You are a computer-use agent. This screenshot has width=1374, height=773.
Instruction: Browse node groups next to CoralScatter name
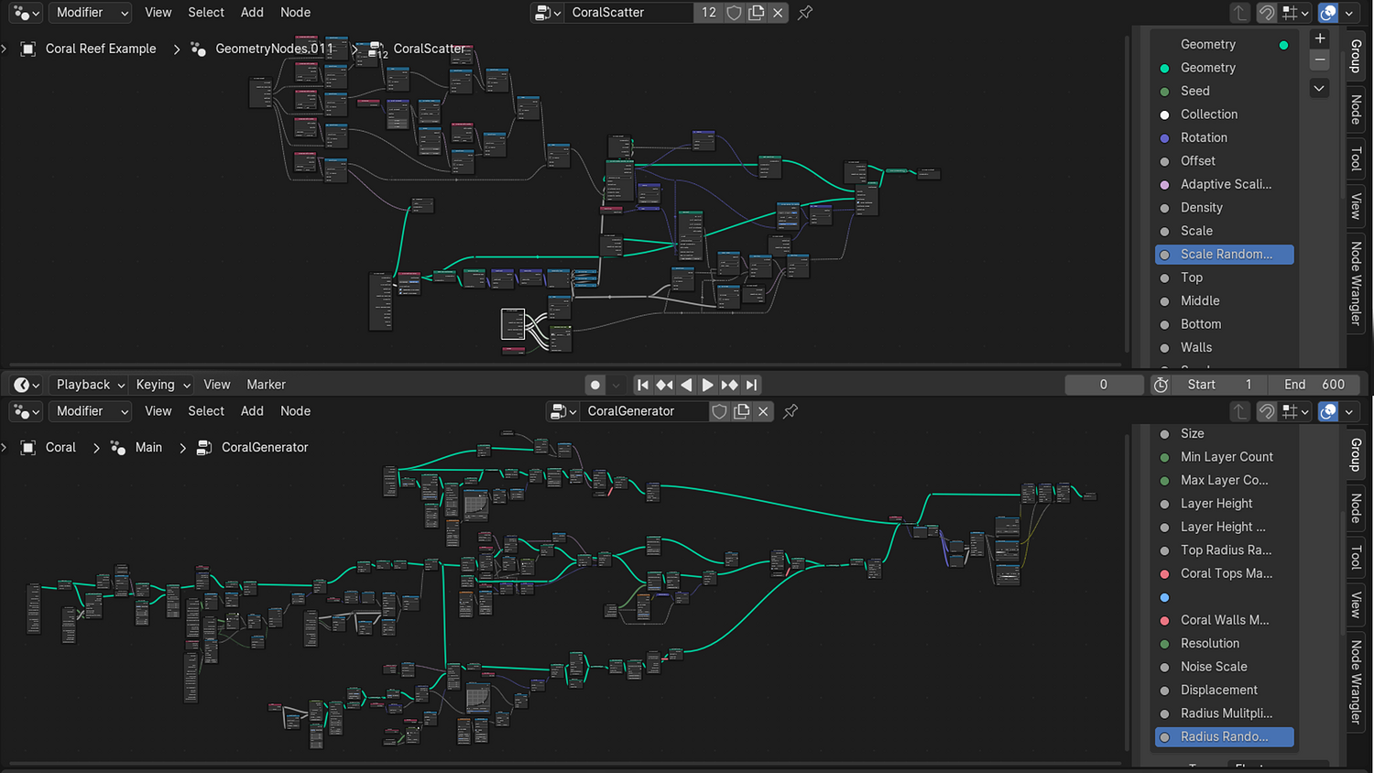click(547, 13)
